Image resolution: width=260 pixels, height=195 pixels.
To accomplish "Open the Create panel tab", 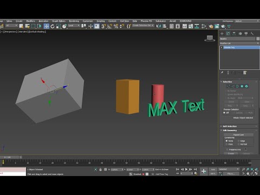I will (222, 34).
